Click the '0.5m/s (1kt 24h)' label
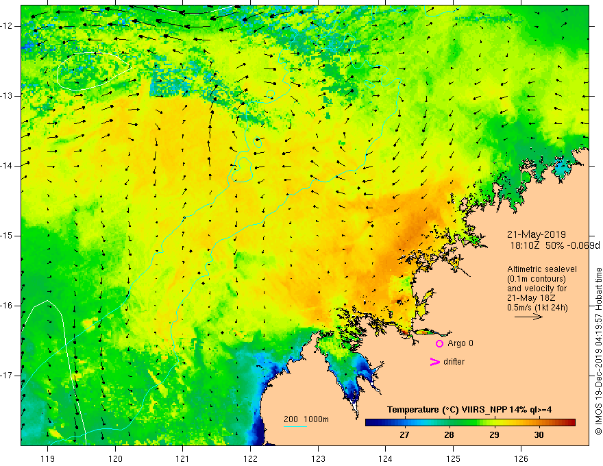The width and height of the screenshot is (603, 466). (x=537, y=307)
